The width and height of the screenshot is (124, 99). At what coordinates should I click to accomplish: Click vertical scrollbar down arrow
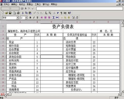pos(122,91)
